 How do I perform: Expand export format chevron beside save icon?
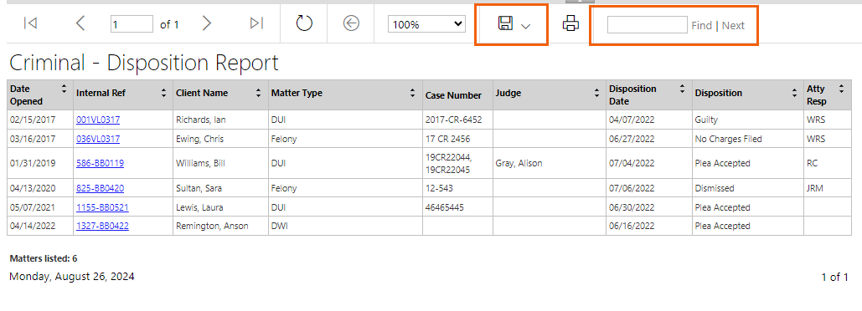click(x=525, y=26)
